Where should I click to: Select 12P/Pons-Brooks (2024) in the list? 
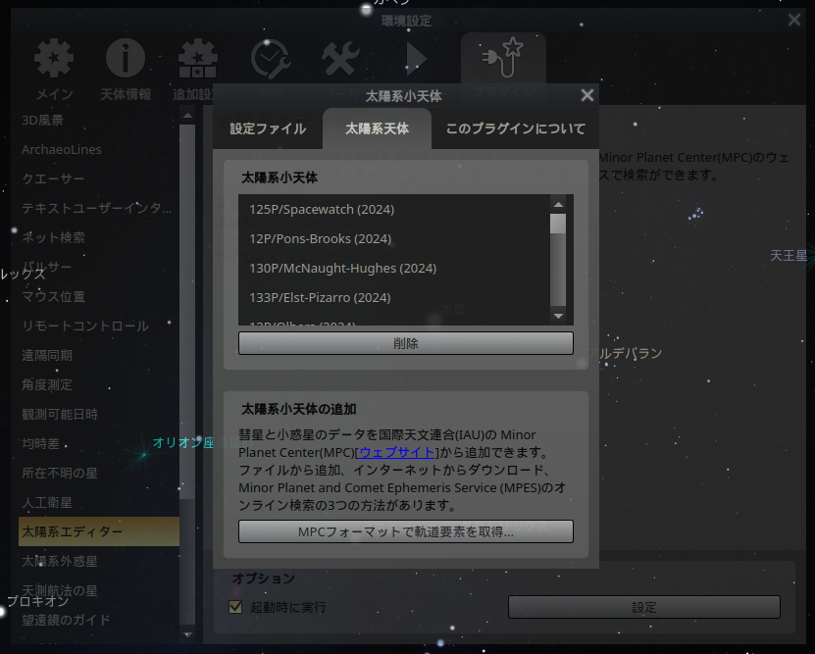(x=394, y=239)
